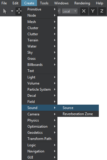Open the Rendering menu
Image resolution: width=107 pixels, height=160 pixels.
(x=82, y=3)
